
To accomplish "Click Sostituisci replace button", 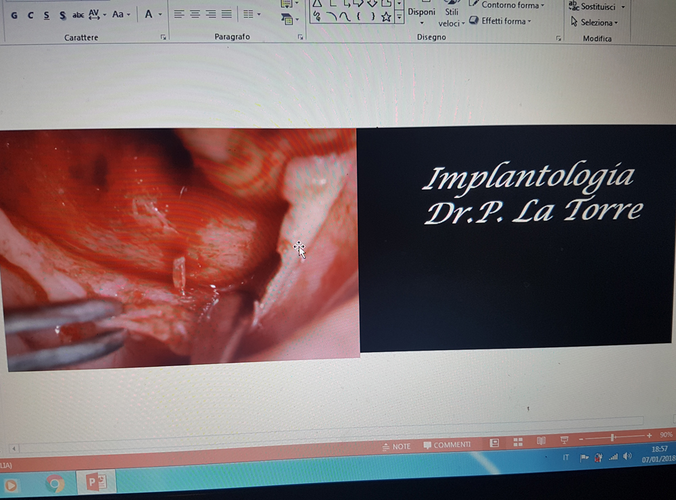I will [592, 7].
